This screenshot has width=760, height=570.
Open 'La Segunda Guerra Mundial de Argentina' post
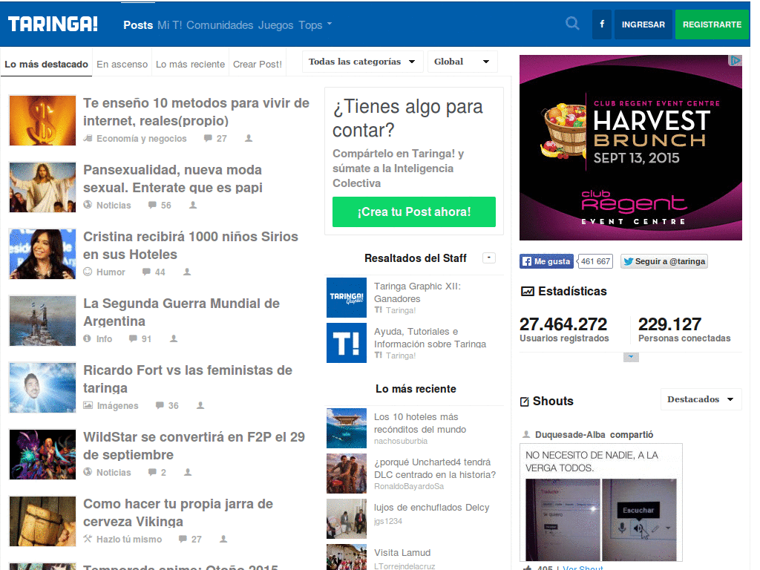(x=181, y=312)
